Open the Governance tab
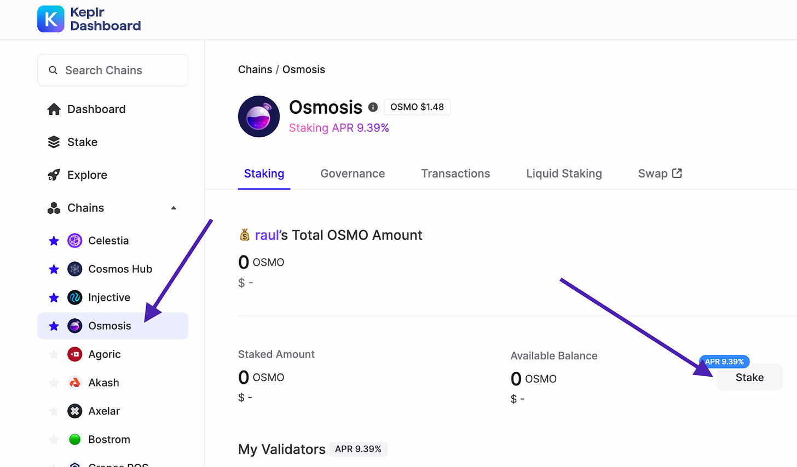 (353, 174)
